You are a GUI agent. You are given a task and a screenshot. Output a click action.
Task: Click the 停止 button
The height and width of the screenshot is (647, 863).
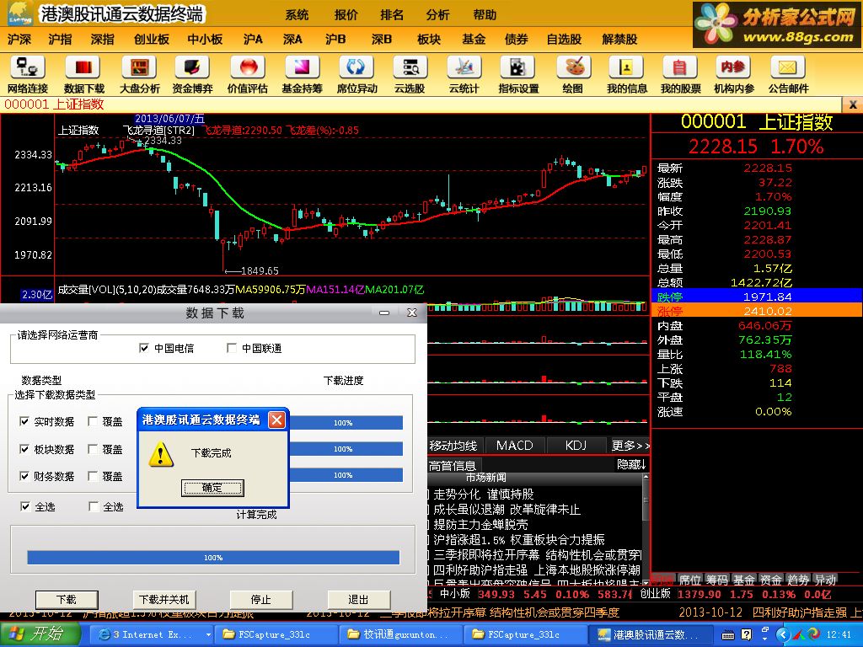261,599
